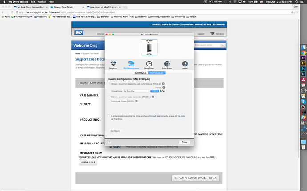Click the Wi-Fi status menu bar icon
Screen dimensions: 307x191
[x=235, y=2]
